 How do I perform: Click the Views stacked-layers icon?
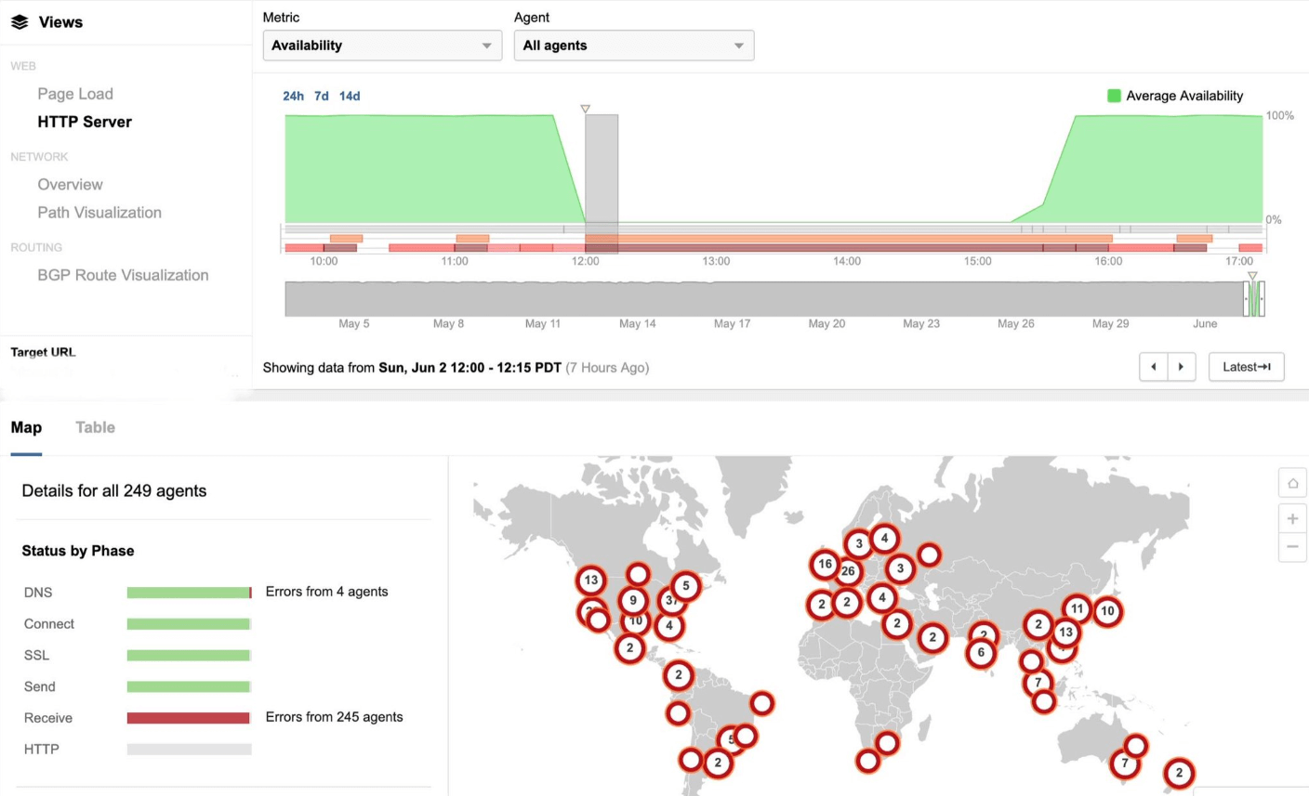(19, 21)
